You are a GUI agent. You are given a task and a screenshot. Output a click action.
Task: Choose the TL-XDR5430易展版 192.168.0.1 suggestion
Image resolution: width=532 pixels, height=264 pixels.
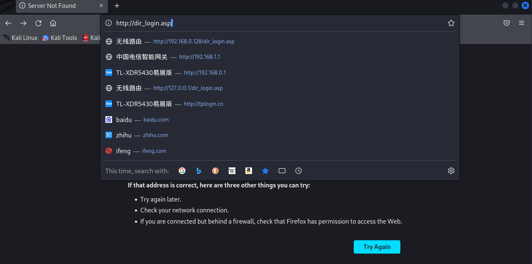coord(280,73)
